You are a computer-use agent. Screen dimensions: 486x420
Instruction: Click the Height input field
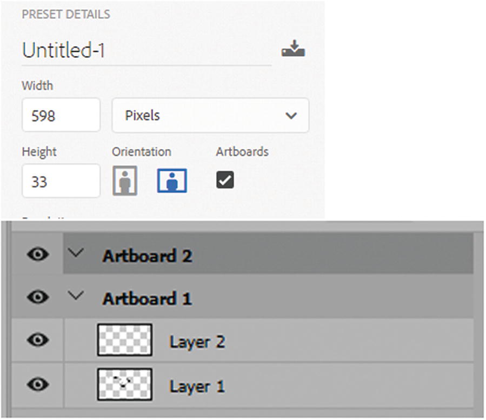point(61,181)
